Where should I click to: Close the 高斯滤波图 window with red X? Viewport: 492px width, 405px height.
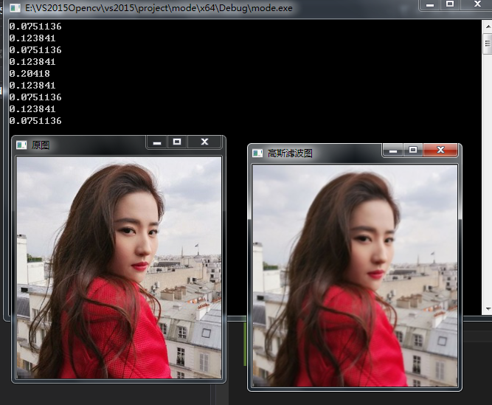pos(440,150)
